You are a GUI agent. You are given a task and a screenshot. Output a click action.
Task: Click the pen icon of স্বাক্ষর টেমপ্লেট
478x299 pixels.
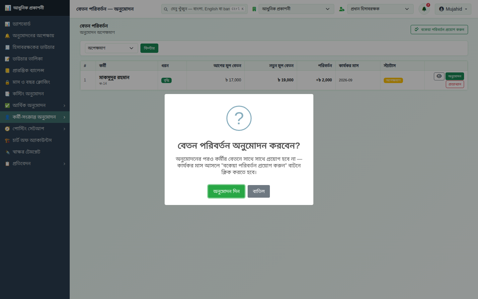tap(7, 152)
